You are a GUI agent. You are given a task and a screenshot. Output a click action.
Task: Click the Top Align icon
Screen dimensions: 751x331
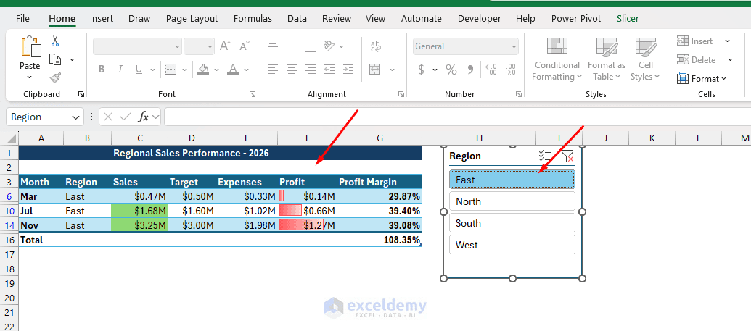click(273, 46)
